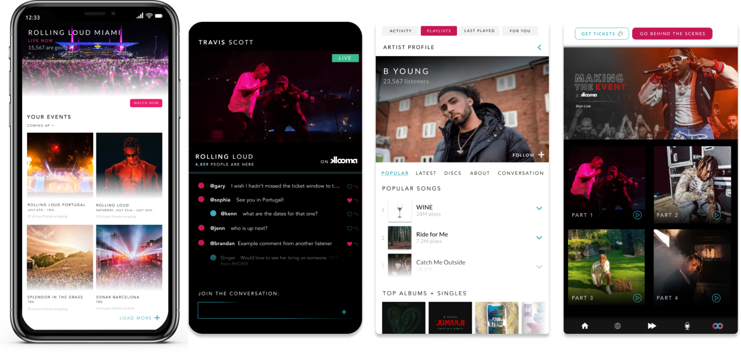Reply to @jenn's comment arrow icon
This screenshot has height=356, width=741.
point(357,229)
